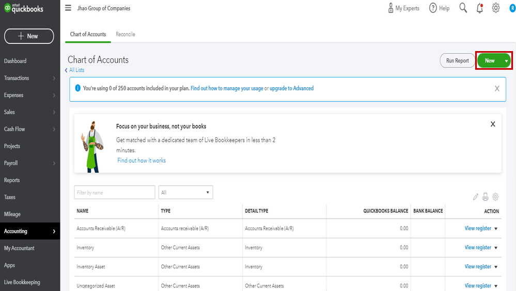Click the BANK BALANCE column header

(428, 211)
